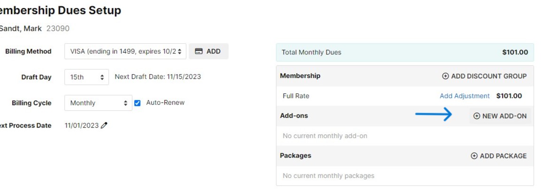Click ADD PACKAGE button label
Image resolution: width=548 pixels, height=191 pixels.
pyautogui.click(x=503, y=156)
